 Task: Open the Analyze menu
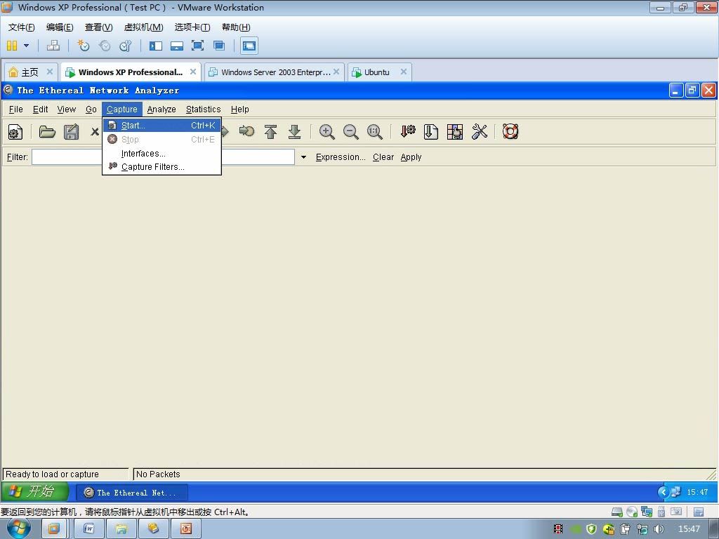(x=161, y=109)
